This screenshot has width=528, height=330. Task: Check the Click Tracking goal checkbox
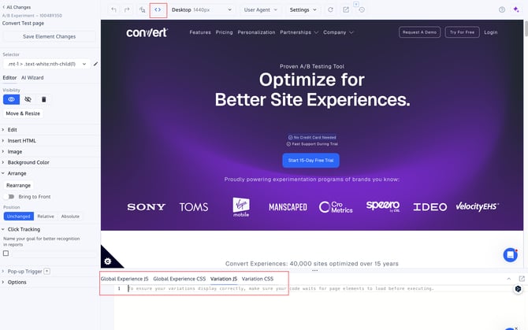tap(6, 254)
